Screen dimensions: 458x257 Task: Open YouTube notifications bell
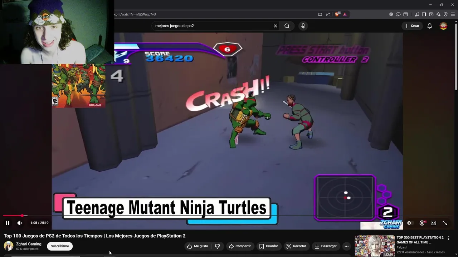pyautogui.click(x=430, y=26)
